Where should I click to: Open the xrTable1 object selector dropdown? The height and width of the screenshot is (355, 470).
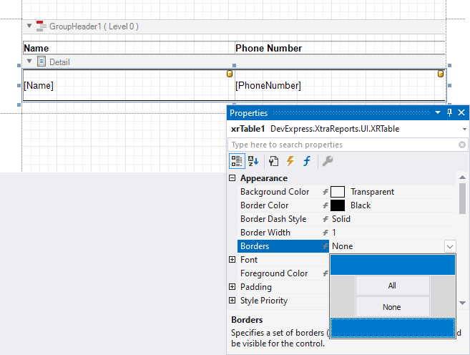click(464, 130)
